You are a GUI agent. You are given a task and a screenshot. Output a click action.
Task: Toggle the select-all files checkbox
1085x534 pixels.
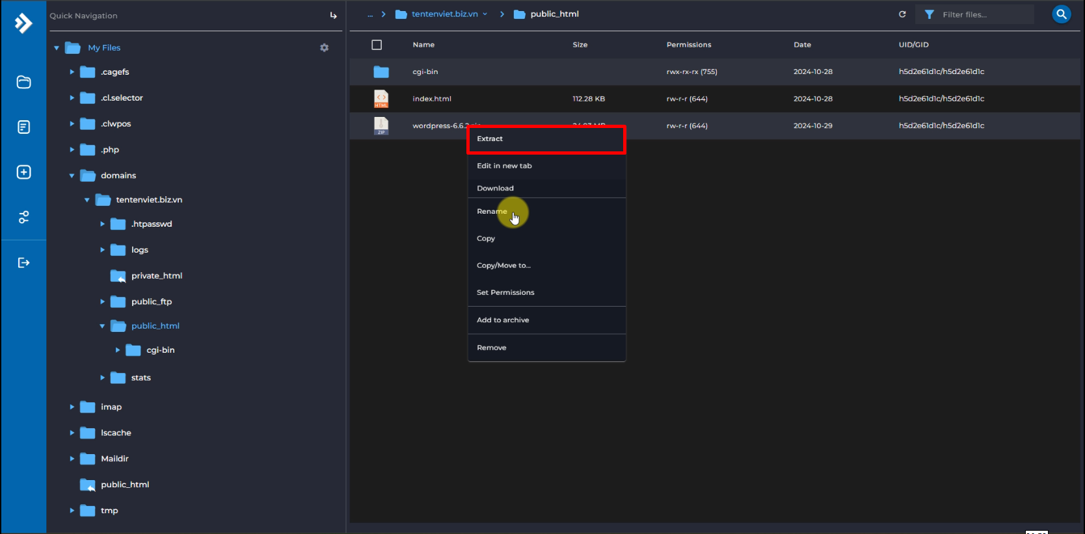click(x=377, y=45)
